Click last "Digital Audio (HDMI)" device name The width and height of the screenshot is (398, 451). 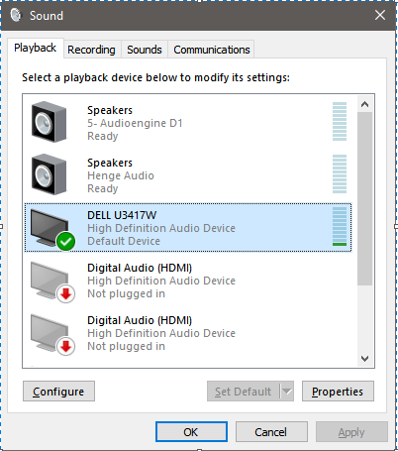(x=140, y=320)
